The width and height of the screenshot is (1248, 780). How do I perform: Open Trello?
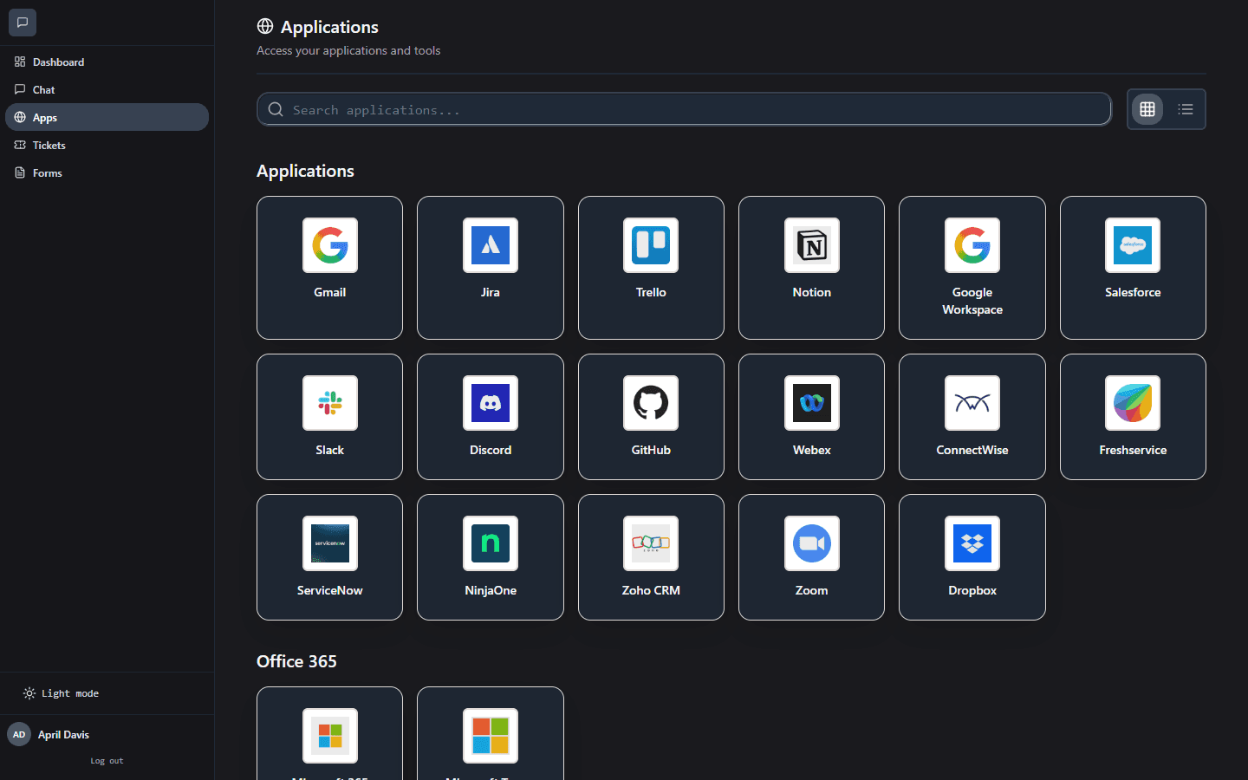pyautogui.click(x=650, y=268)
